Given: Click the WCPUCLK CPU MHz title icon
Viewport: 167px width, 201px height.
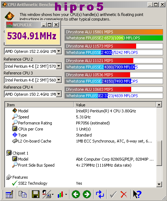Looking at the screenshot, I should click(x=10, y=24).
